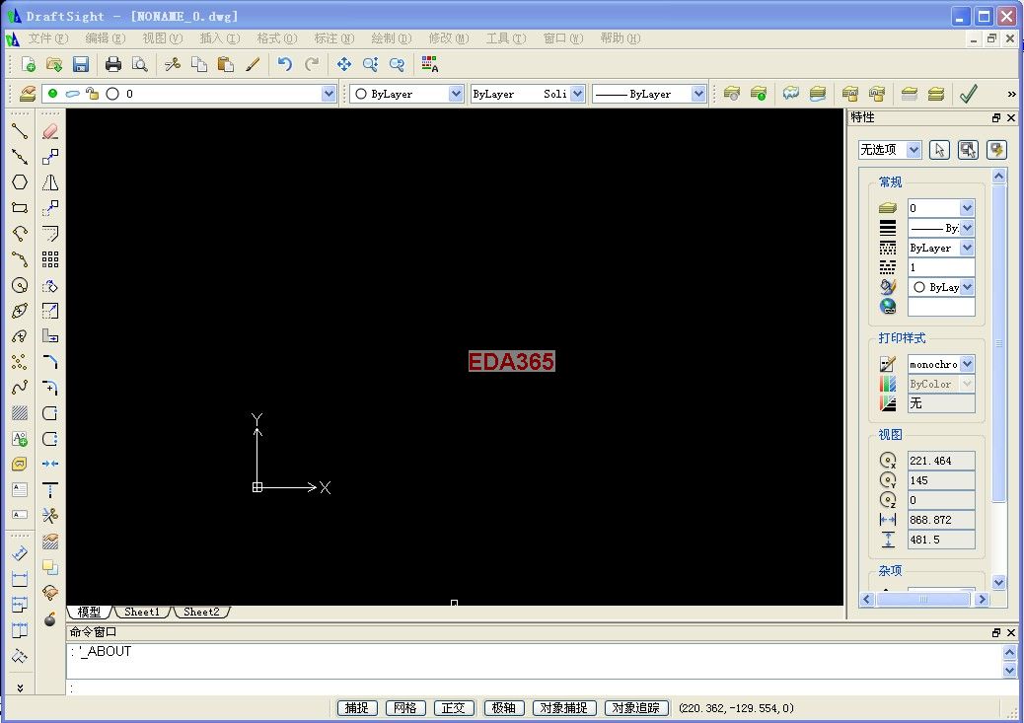Select the Line drawing tool
1024x723 pixels.
click(x=20, y=131)
